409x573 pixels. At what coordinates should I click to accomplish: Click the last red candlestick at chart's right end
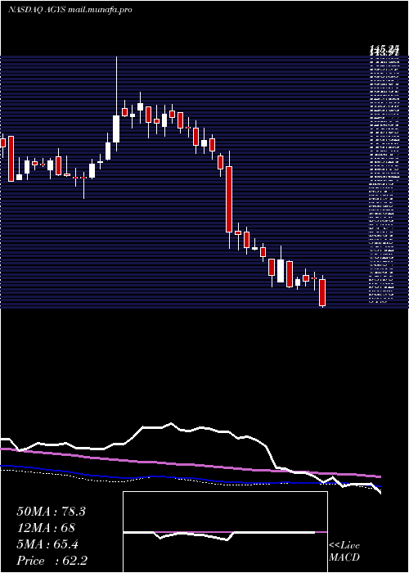(x=322, y=292)
